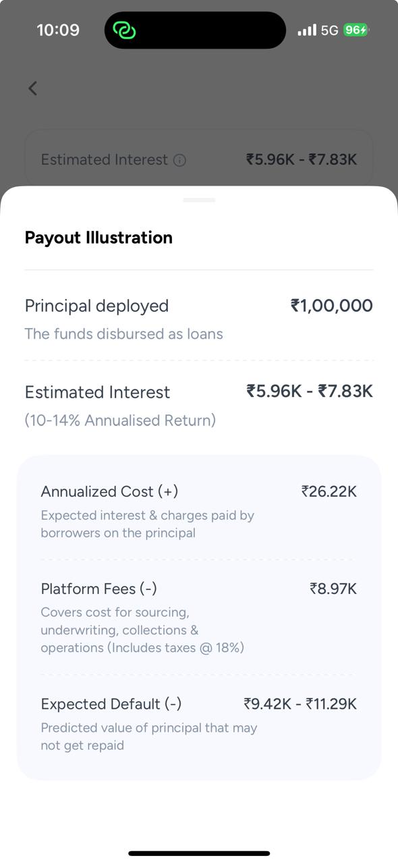Image resolution: width=398 pixels, height=864 pixels.
Task: Tap the info icon beside Estimated Interest
Action: click(x=178, y=159)
